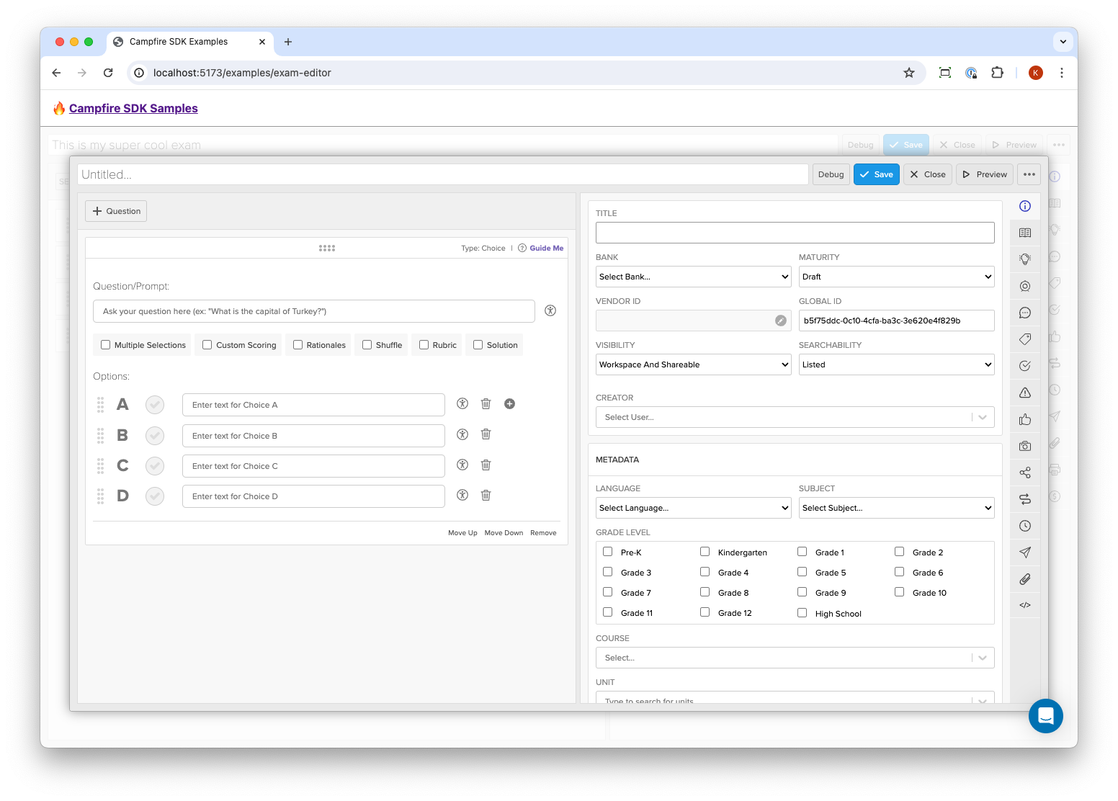Image resolution: width=1118 pixels, height=801 pixels.
Task: Open the clock history icon in sidebar
Action: click(1025, 526)
